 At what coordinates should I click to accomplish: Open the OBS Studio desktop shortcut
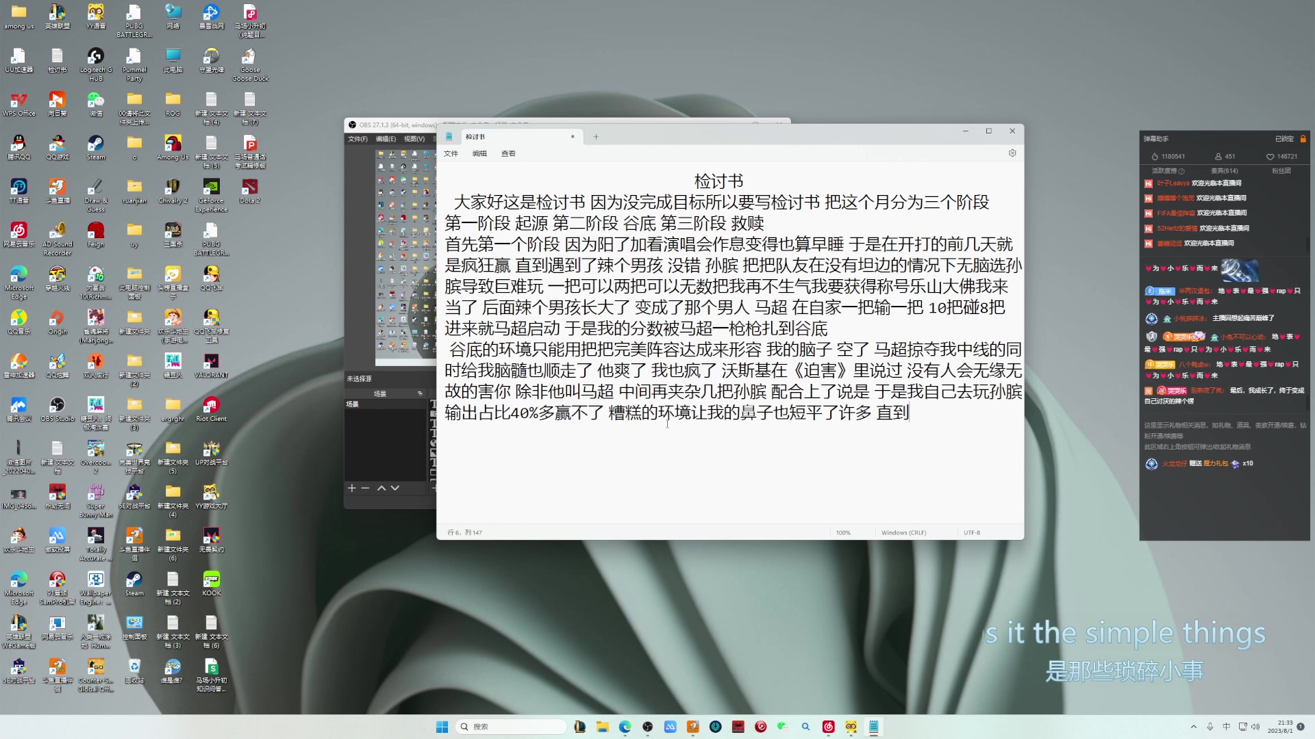click(x=58, y=409)
